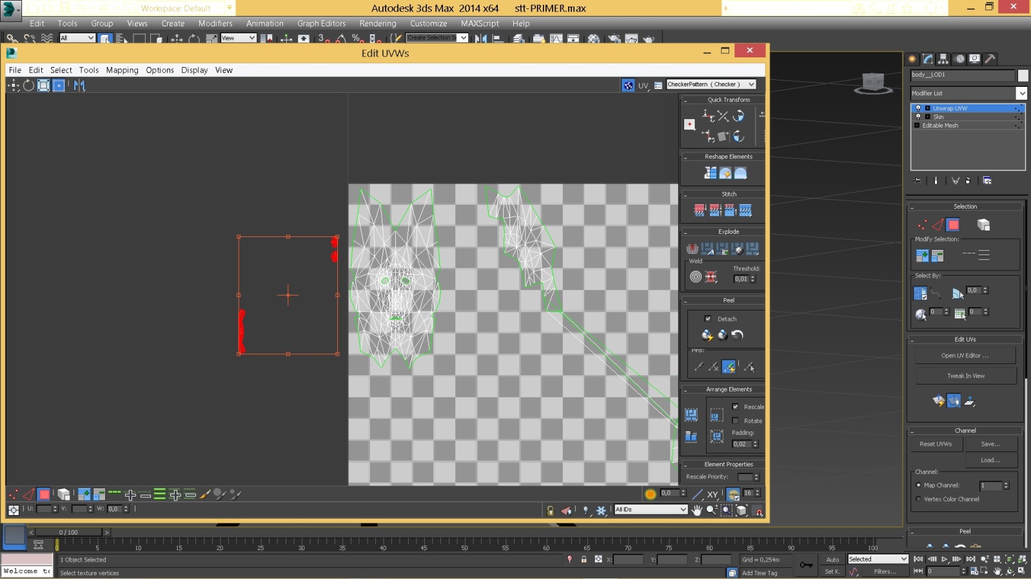1031x579 pixels.
Task: Click the Select By Element cube icon in Selection rollout
Action: pyautogui.click(x=983, y=225)
